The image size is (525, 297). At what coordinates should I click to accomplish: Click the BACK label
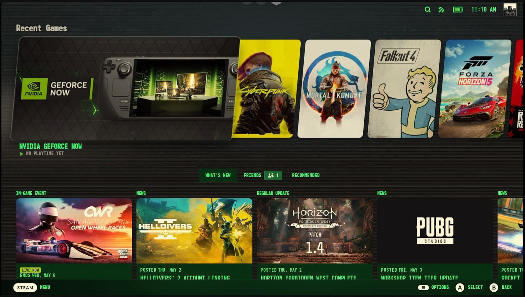[507, 287]
